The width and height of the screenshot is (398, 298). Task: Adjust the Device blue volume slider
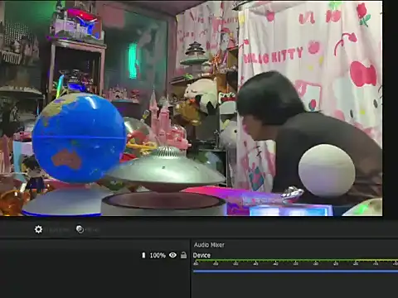coord(295,272)
